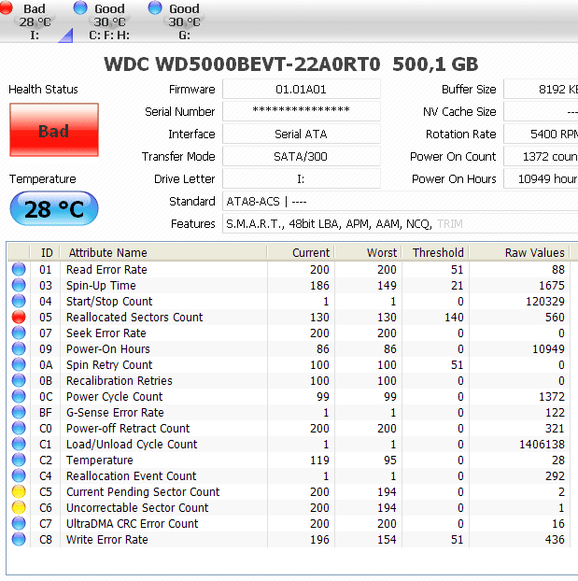Click red status icon for Reallocated Sectors Count
This screenshot has height=581, width=578.
(19, 318)
